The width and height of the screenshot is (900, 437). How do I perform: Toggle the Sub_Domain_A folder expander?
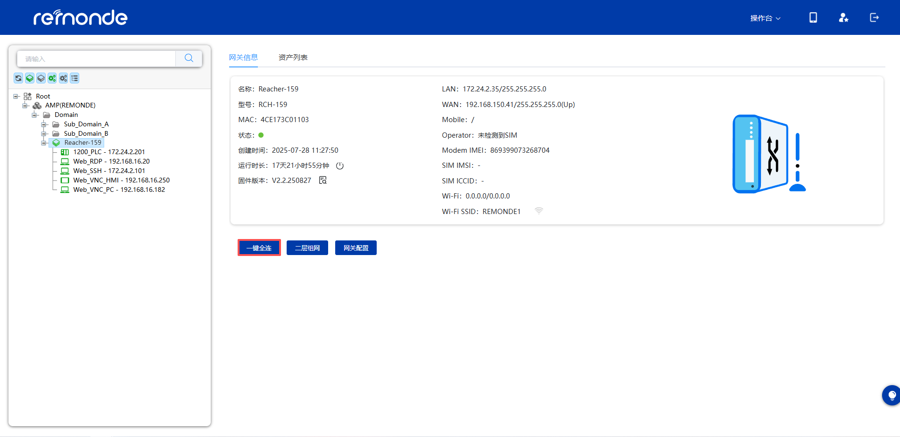44,124
